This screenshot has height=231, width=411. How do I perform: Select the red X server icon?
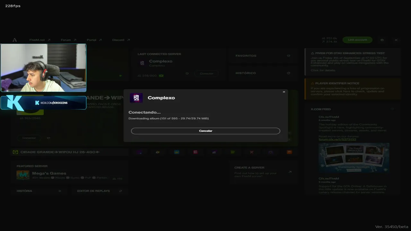coord(252,152)
